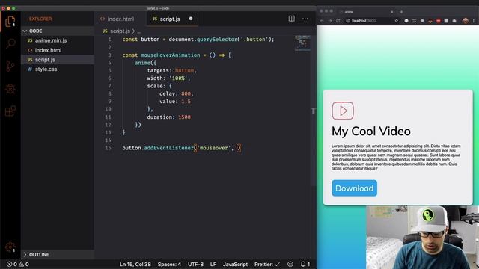Open the feedback smiley in status bar
Screen dimensions: 479x269
pyautogui.click(x=290, y=264)
